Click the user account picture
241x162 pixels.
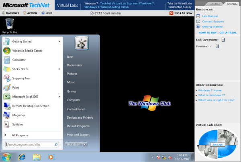pos(82,43)
